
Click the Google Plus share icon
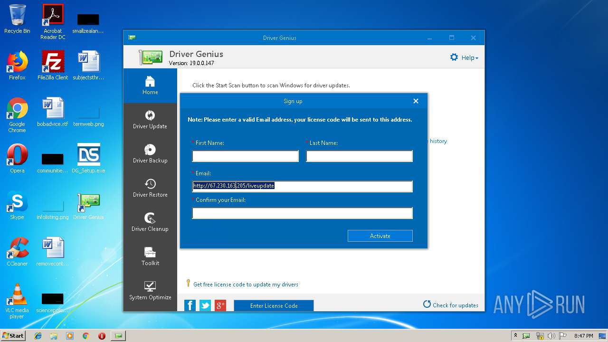[x=220, y=305]
